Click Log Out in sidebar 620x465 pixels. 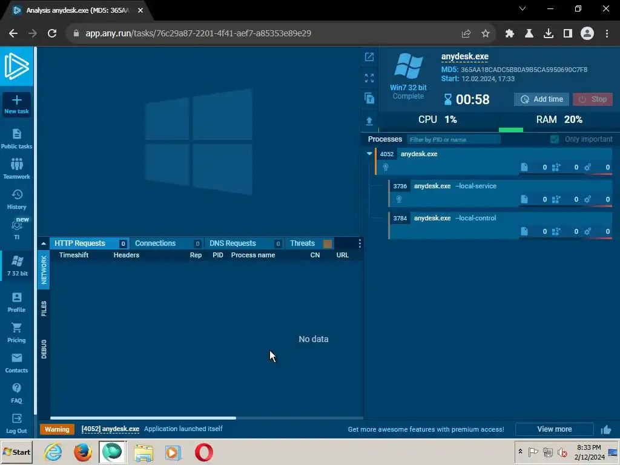[x=16, y=424]
